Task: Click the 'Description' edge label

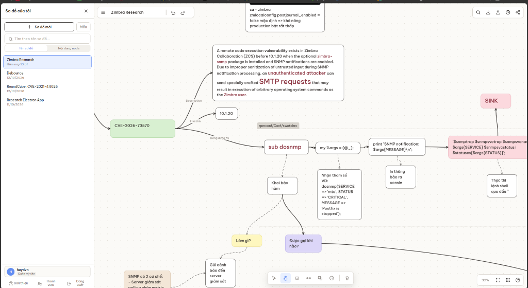Action: (x=194, y=101)
